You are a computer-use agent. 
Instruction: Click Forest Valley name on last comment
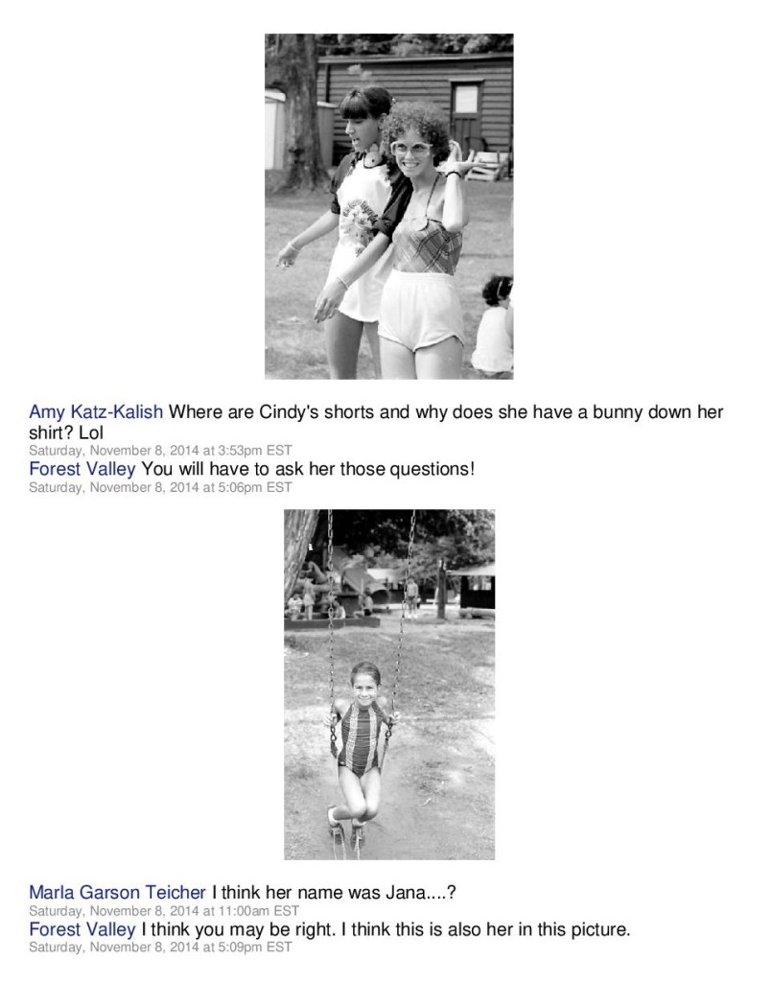pos(82,928)
